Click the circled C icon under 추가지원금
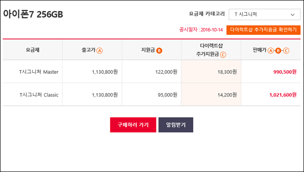The image size is (304, 172). pos(223,55)
